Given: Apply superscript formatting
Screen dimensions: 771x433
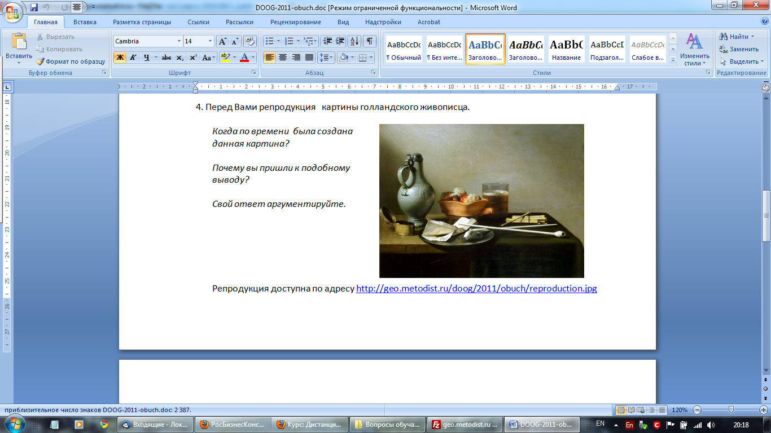Looking at the screenshot, I should (x=193, y=58).
